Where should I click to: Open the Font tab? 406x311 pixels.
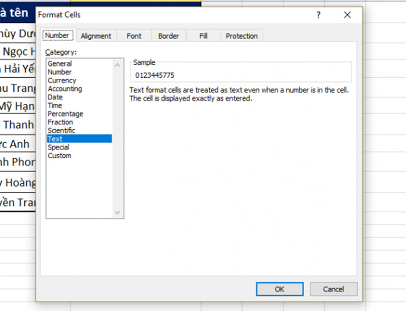tap(134, 36)
